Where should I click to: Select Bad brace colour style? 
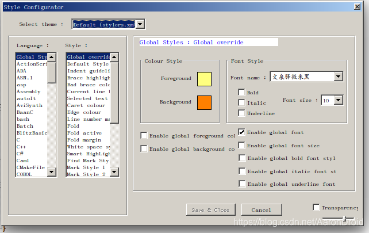(x=89, y=85)
